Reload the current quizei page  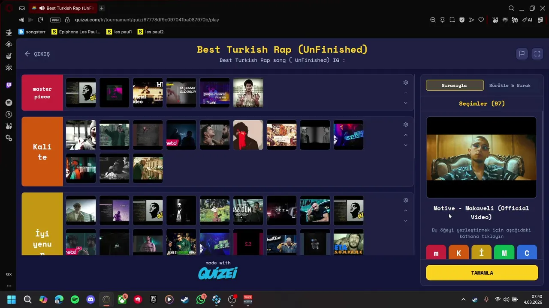40,20
